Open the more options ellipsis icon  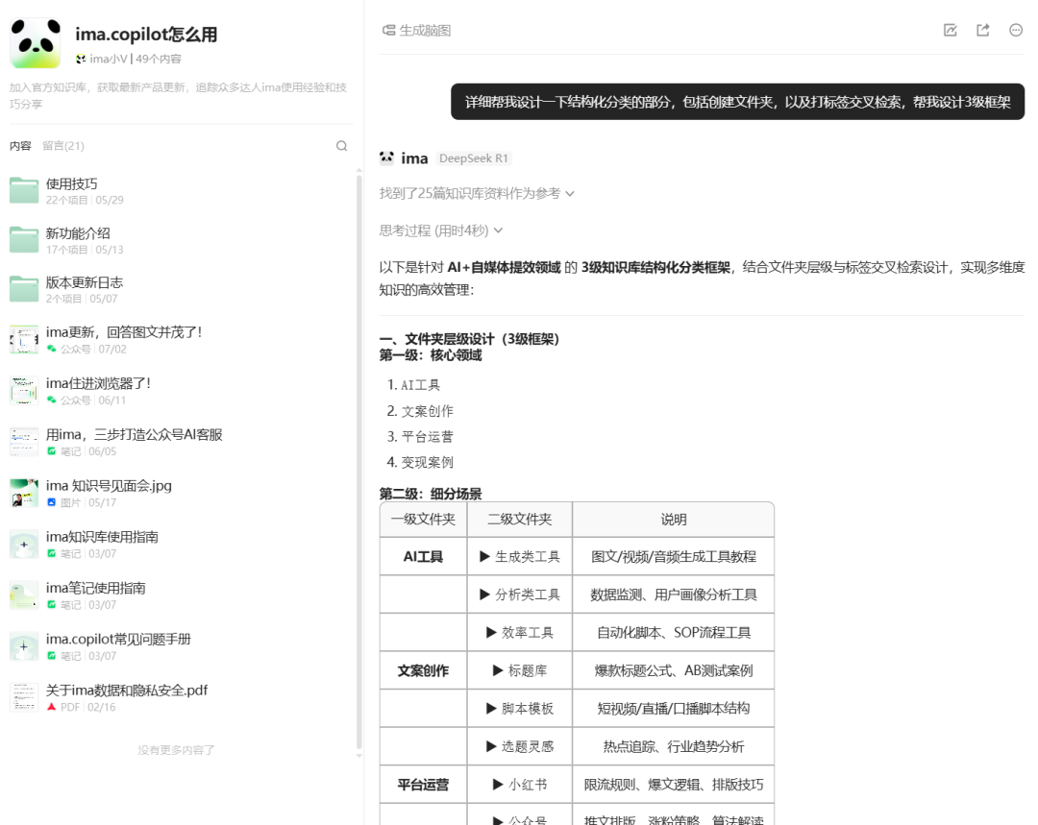(1016, 31)
